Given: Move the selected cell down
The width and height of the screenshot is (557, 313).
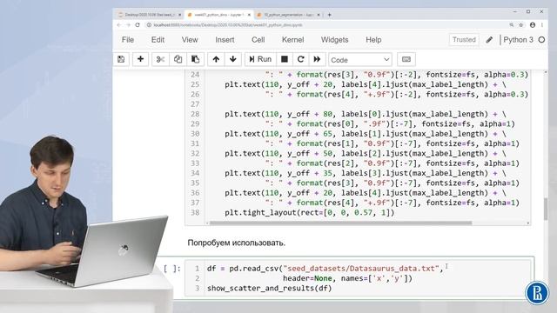Looking at the screenshot, I should 233,59.
